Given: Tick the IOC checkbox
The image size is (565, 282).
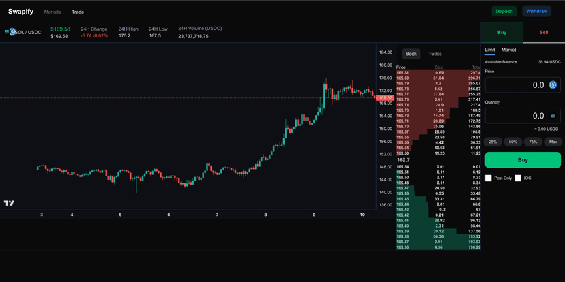Looking at the screenshot, I should (518, 178).
